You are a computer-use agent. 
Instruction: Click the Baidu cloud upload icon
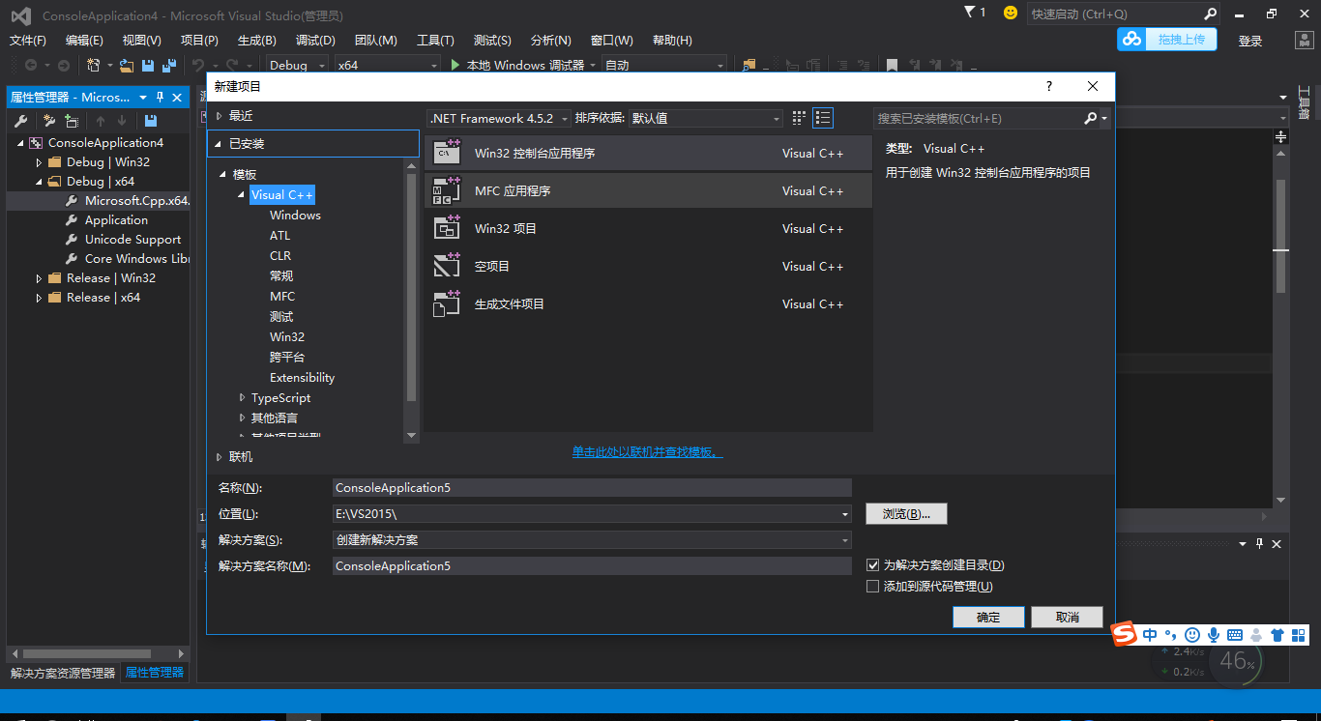[x=1131, y=39]
